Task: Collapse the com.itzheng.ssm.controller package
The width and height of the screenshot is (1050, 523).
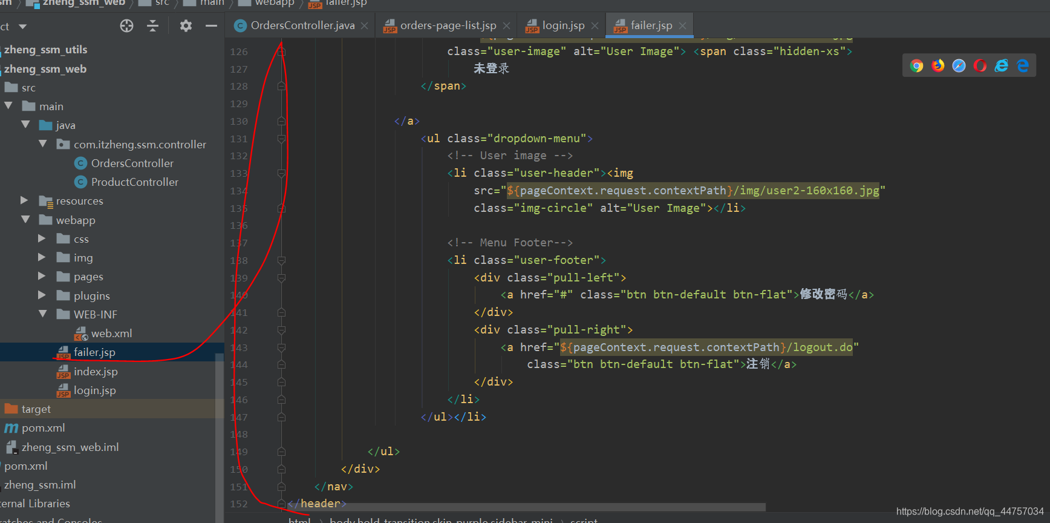Action: 43,144
